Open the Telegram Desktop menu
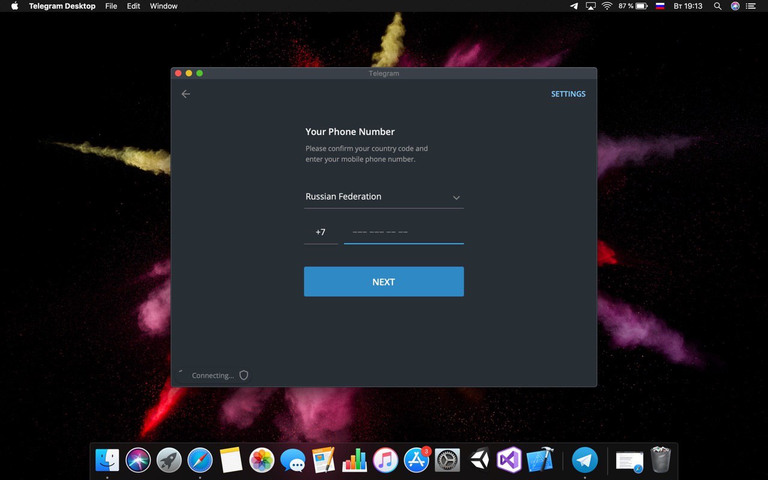Viewport: 768px width, 480px height. [x=62, y=6]
